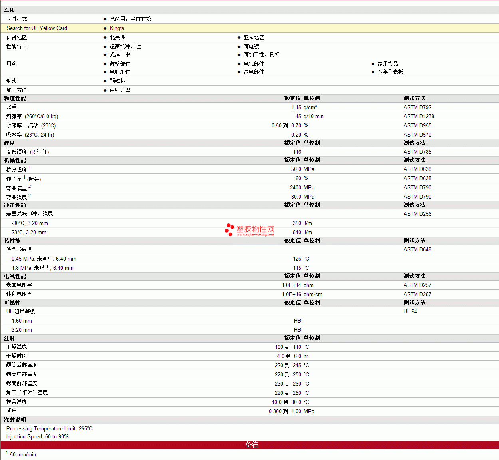Click the 'ASTM D570' test method cell
The width and height of the screenshot is (499, 460).
[x=417, y=135]
